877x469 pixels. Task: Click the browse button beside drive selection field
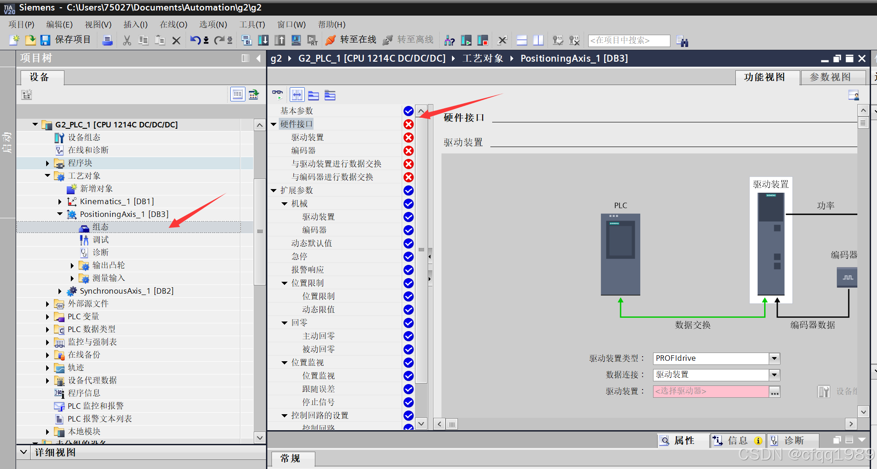point(775,391)
